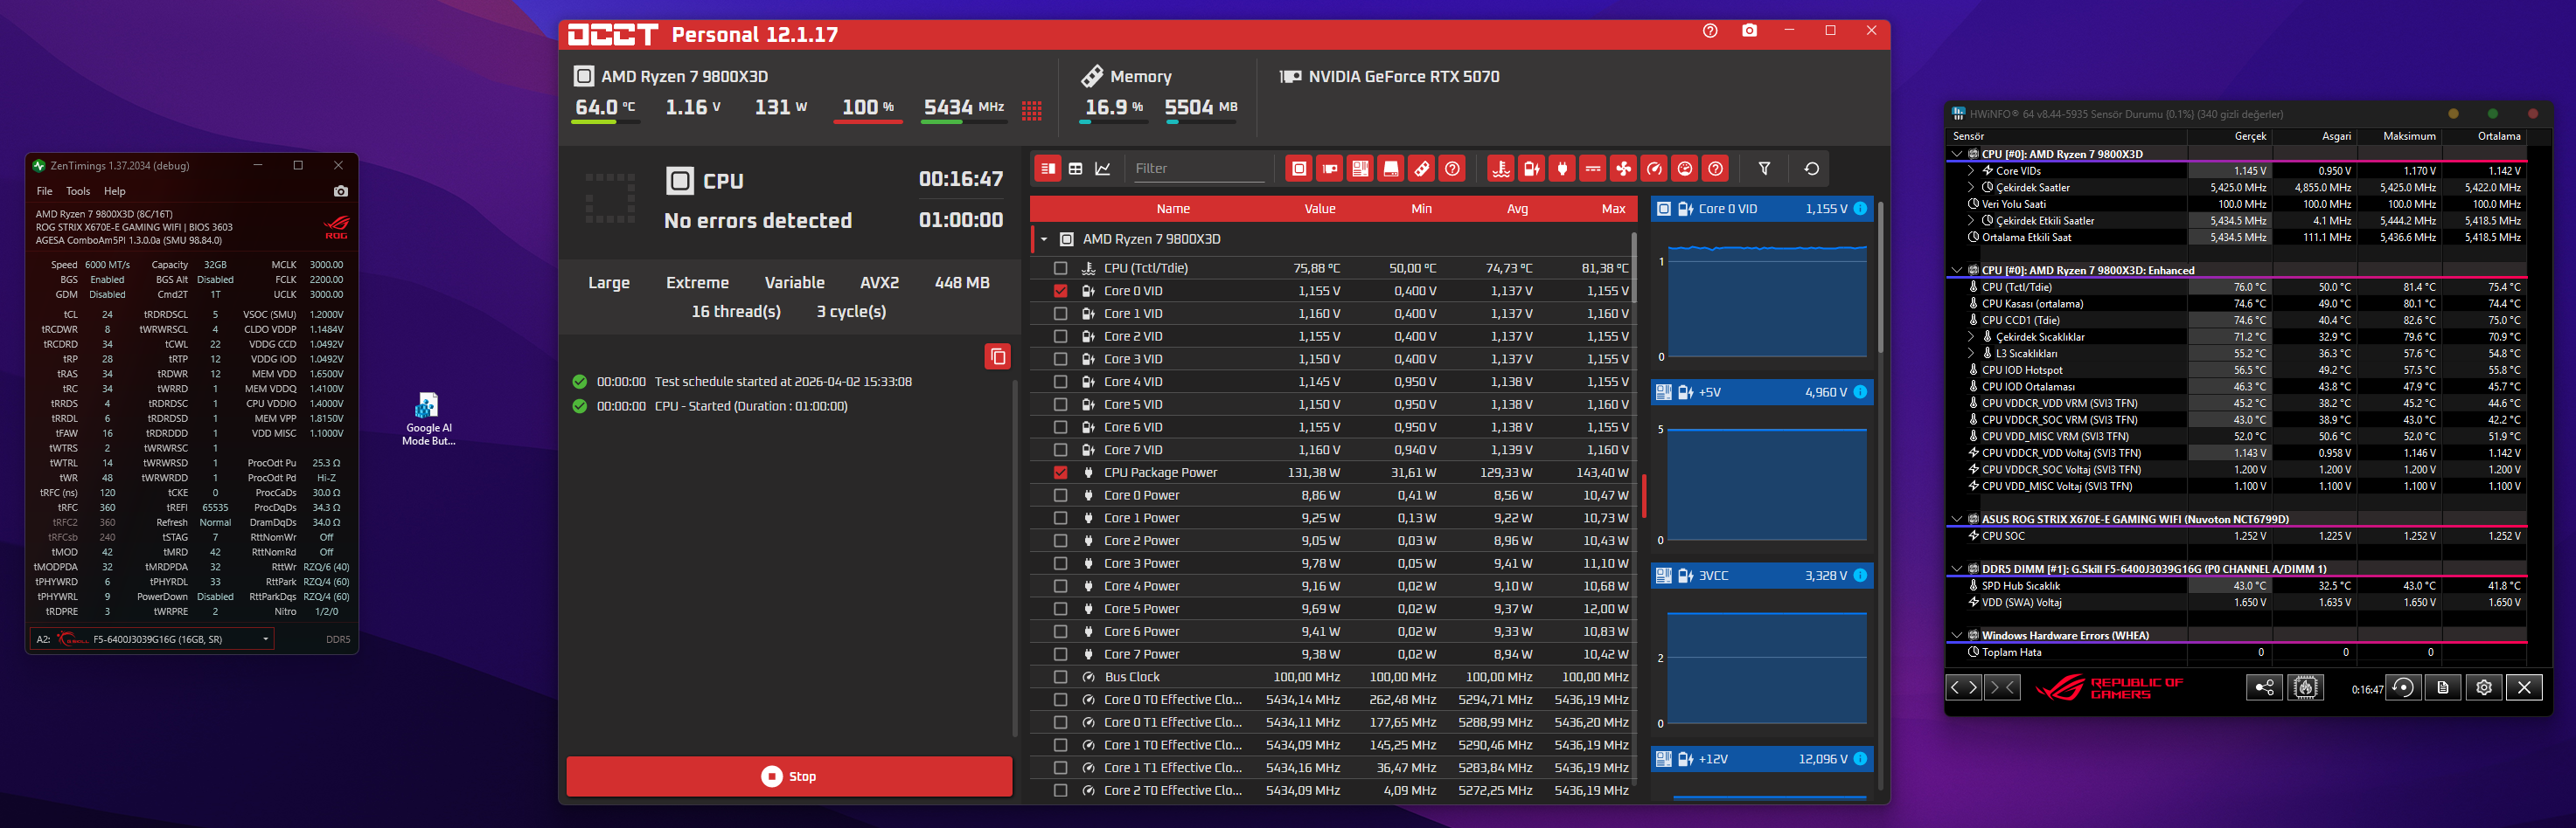Image resolution: width=2576 pixels, height=828 pixels.
Task: Expand Çekirdek Etkili Saatler row in HWiNFO
Action: 1971,221
